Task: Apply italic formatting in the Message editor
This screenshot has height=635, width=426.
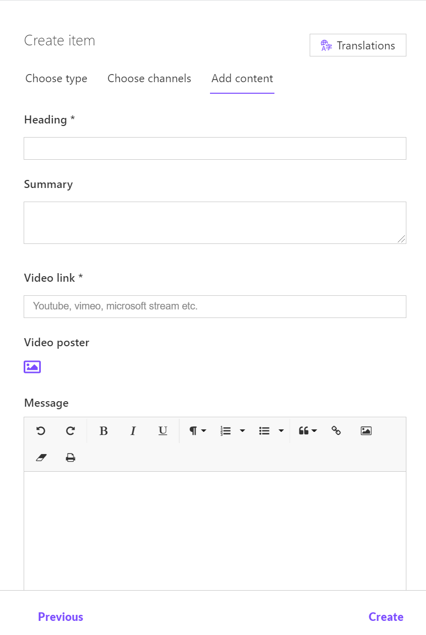Action: click(x=133, y=431)
